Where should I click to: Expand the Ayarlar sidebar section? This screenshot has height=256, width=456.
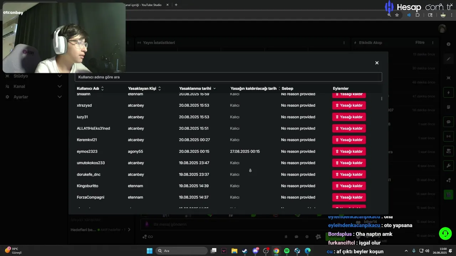coord(59,97)
